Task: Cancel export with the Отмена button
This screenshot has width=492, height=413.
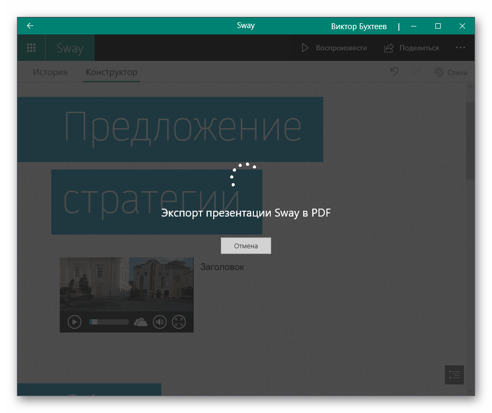Action: (246, 246)
